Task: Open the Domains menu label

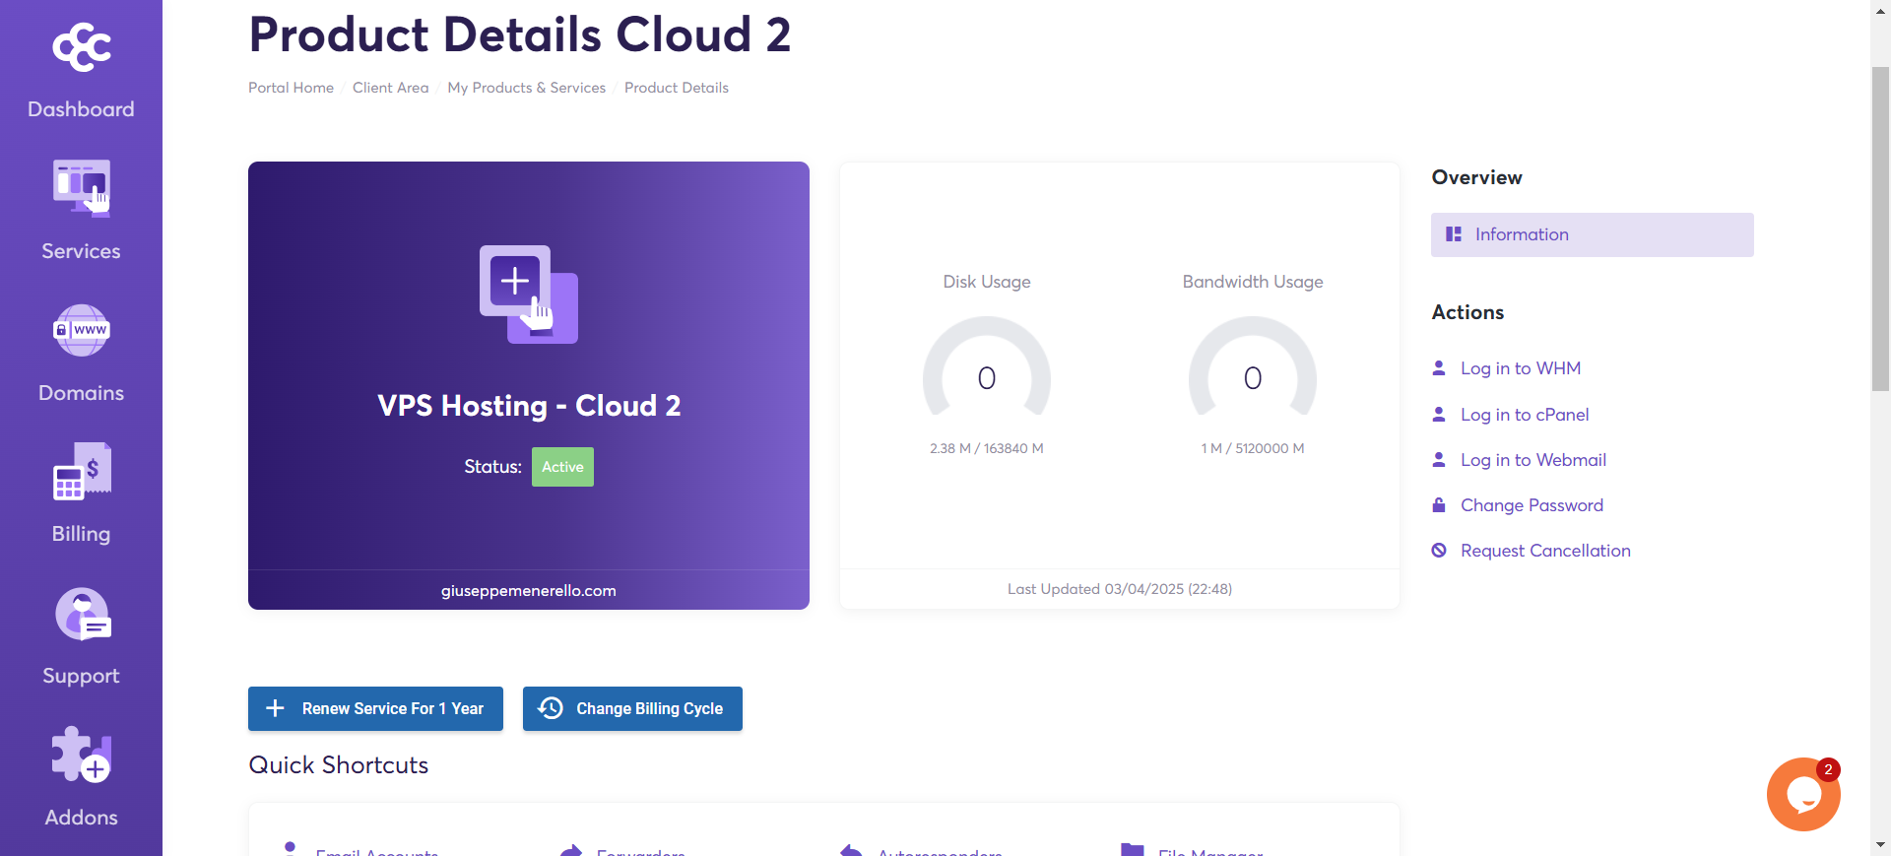Action: [81, 393]
